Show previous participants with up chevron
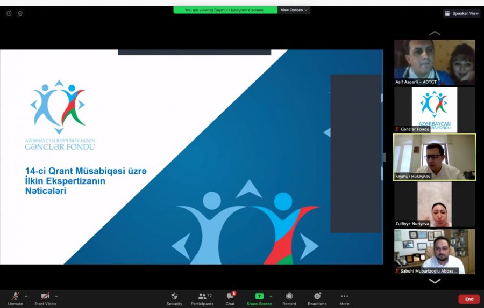Screen dimensions: 484x308 tap(435, 33)
